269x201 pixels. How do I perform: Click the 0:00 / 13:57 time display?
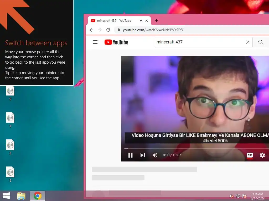tap(172, 155)
